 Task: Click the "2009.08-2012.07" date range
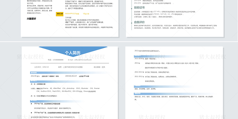71,76
